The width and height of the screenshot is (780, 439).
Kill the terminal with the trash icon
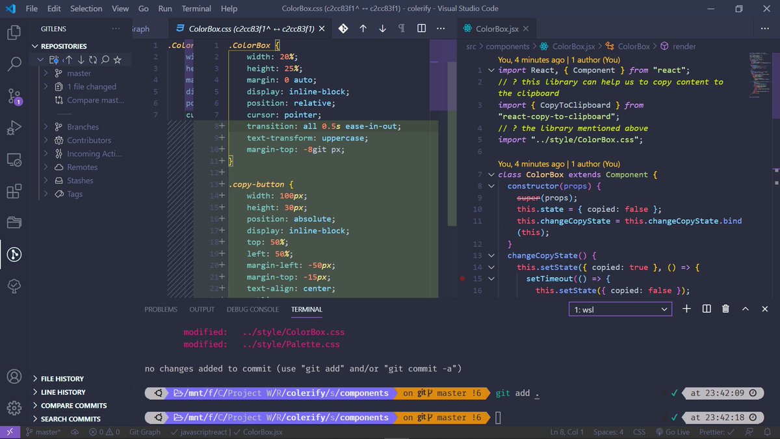[x=726, y=309]
